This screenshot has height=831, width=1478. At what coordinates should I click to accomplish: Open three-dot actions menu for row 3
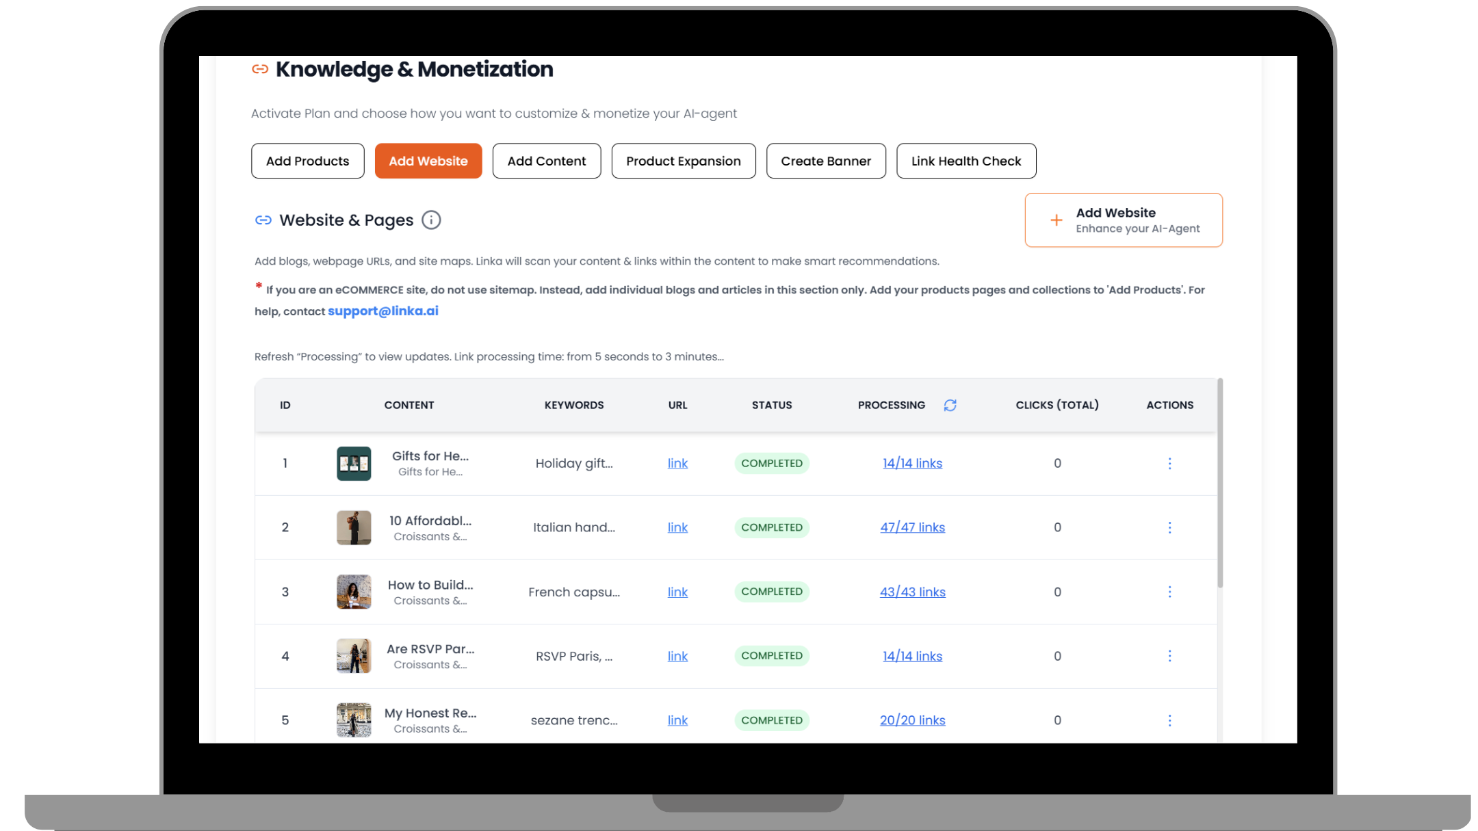(x=1169, y=592)
